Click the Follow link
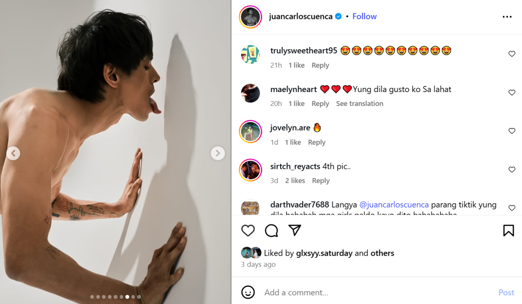Screen dimensions: 522x304 pyautogui.click(x=365, y=17)
